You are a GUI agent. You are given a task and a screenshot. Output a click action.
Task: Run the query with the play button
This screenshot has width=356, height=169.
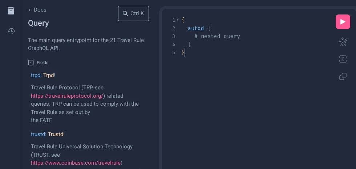click(x=343, y=22)
